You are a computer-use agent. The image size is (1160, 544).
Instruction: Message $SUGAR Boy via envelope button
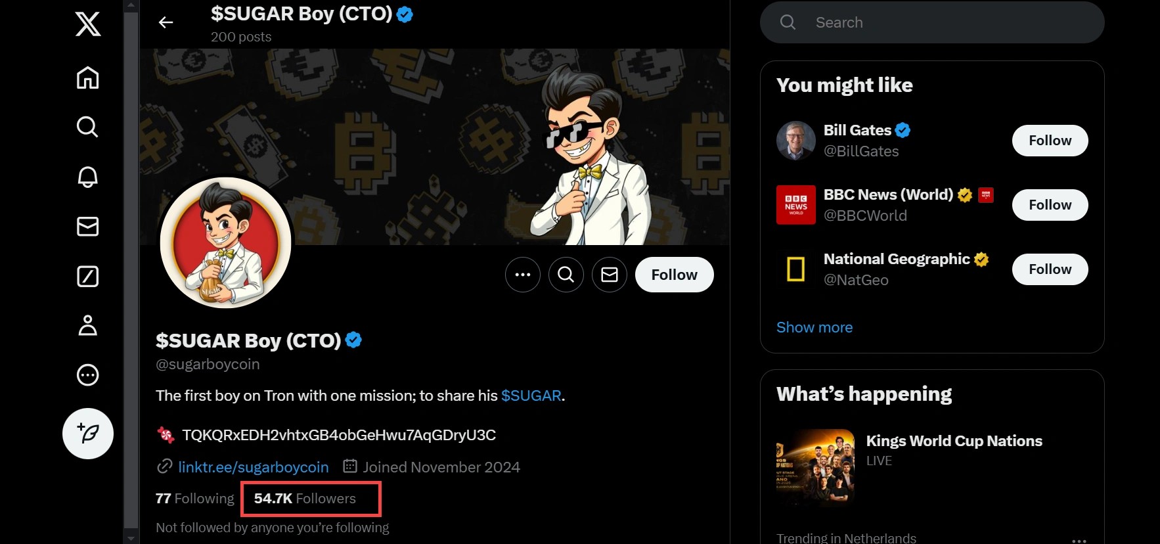610,275
